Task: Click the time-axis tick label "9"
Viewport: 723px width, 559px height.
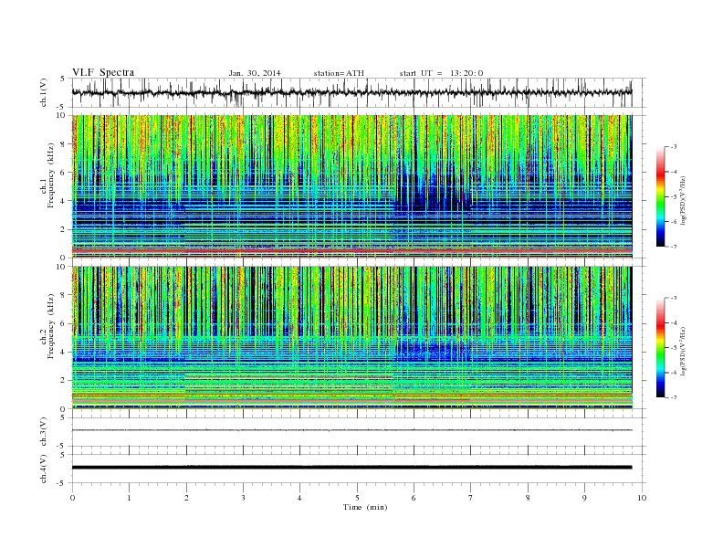Action: point(584,498)
